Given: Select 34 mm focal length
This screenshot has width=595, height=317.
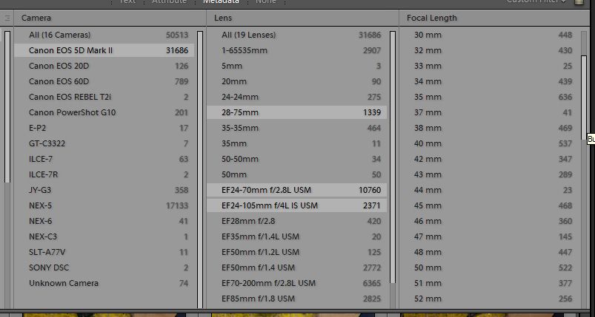Looking at the screenshot, I should pos(490,81).
